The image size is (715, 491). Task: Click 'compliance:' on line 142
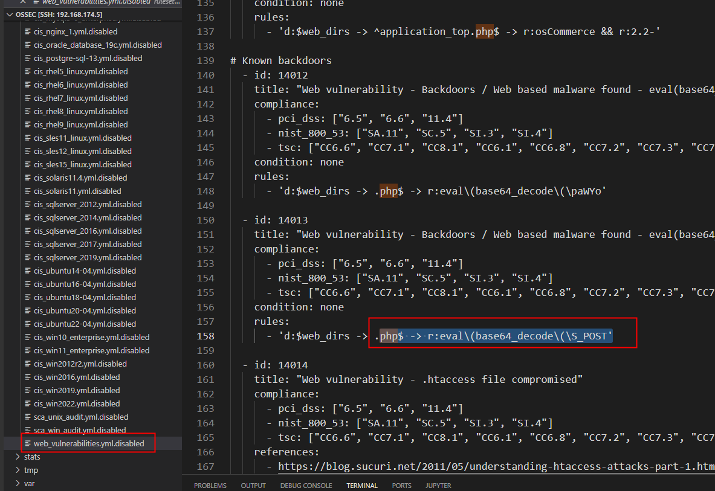[x=286, y=104]
